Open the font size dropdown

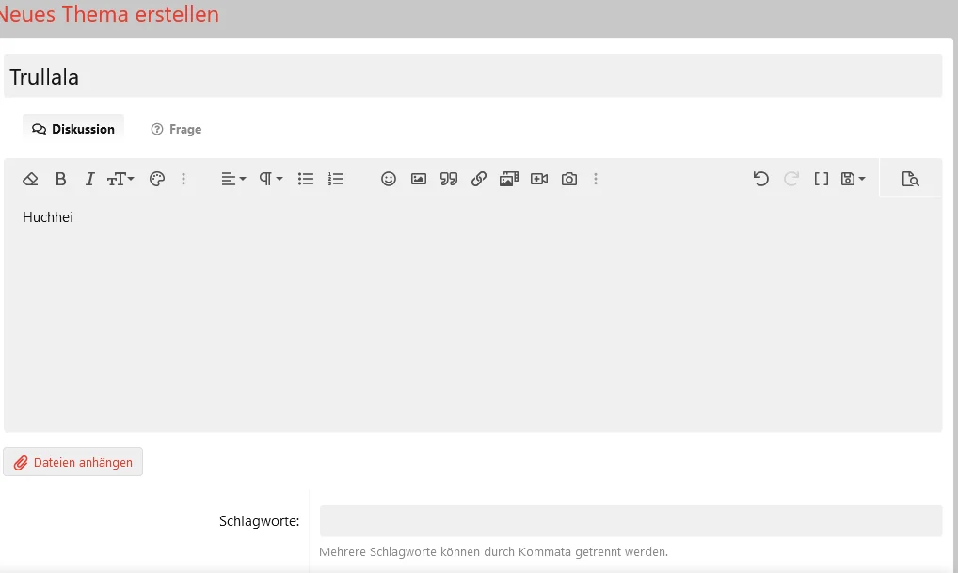tap(120, 179)
